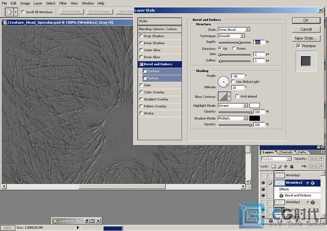The width and height of the screenshot is (327, 231).
Task: Uncheck the Bevel and Emboss checkbox
Action: (141, 64)
